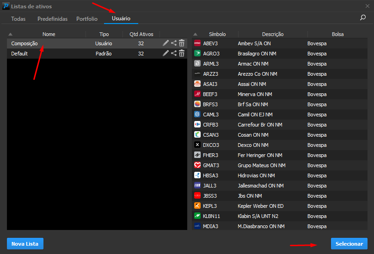Click the Camil ON EJ NM description
374x254 pixels.
tap(255, 115)
